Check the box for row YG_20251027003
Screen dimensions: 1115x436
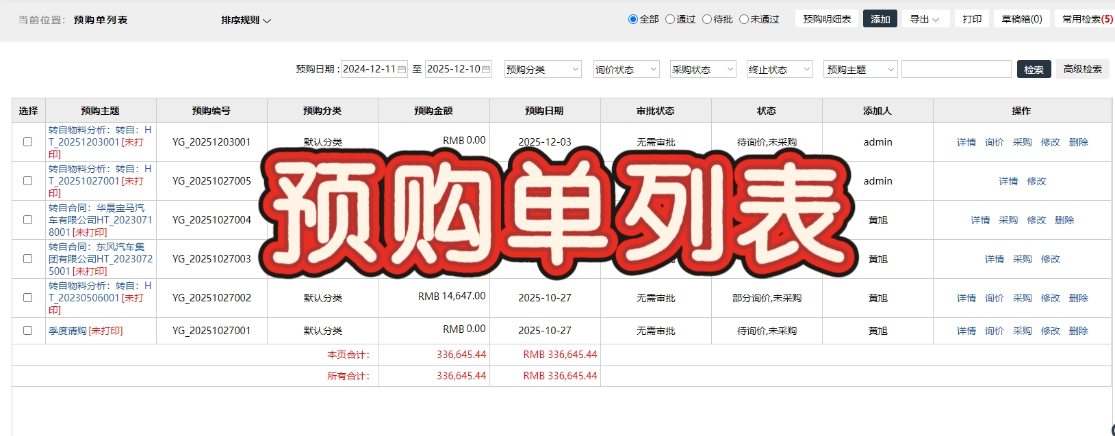pos(28,259)
